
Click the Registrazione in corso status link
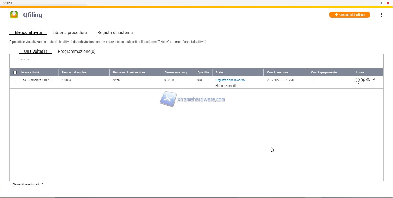[x=231, y=80]
